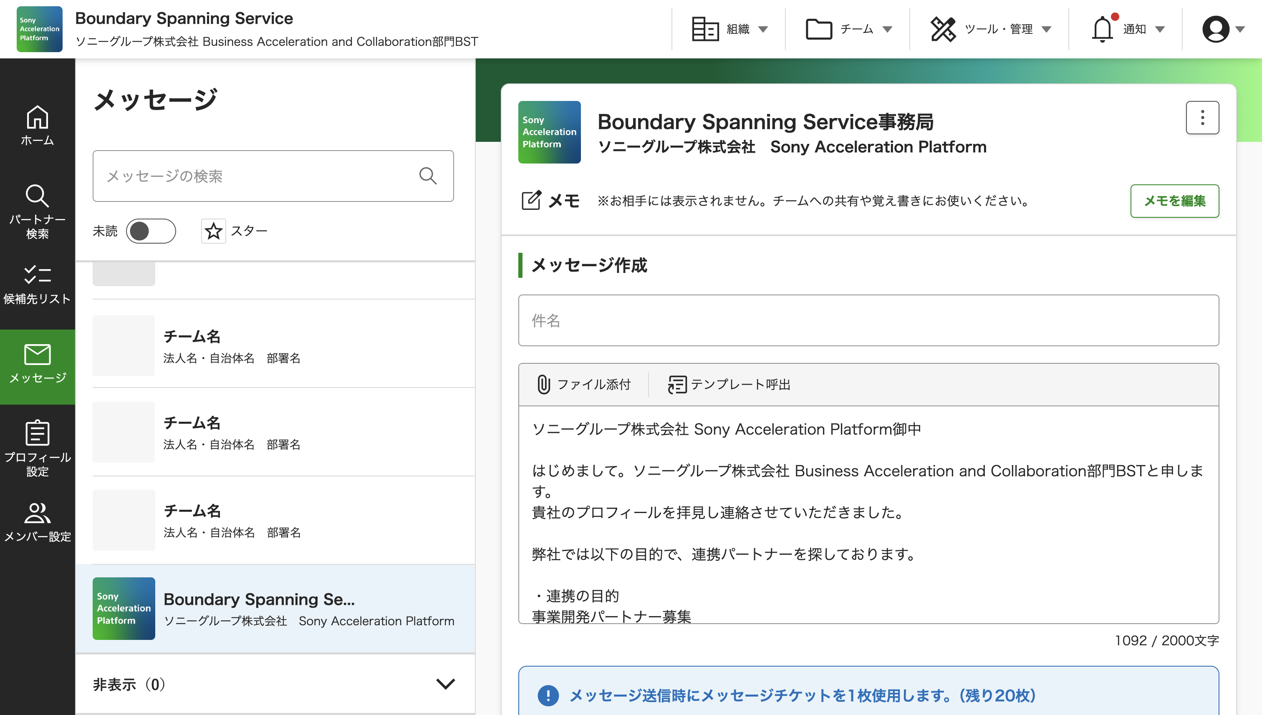Click the 組織 building icon

[x=705, y=29]
